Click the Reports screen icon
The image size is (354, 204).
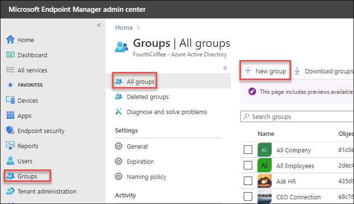[10, 145]
